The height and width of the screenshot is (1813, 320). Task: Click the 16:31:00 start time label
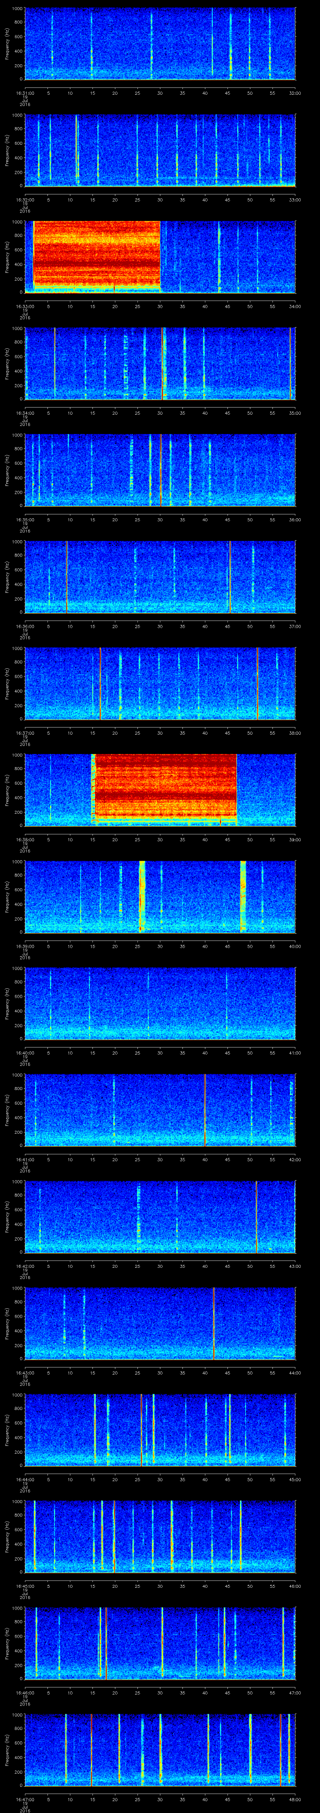(25, 93)
